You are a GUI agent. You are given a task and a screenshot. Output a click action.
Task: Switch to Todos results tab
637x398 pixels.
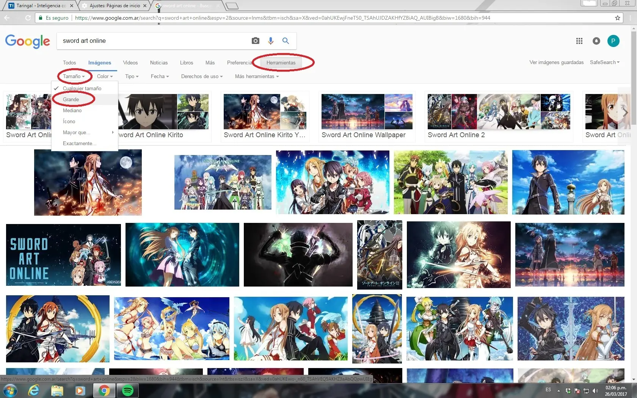[x=69, y=63]
